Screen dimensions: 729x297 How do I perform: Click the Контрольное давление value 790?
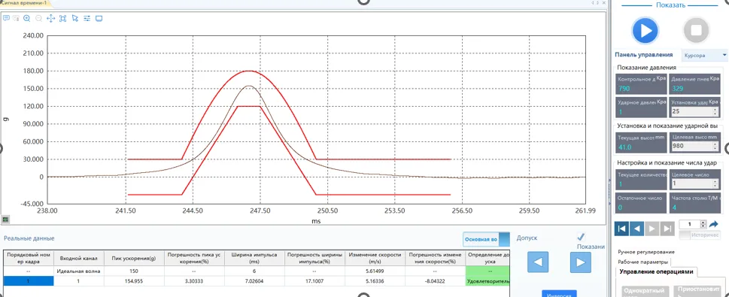tap(624, 88)
